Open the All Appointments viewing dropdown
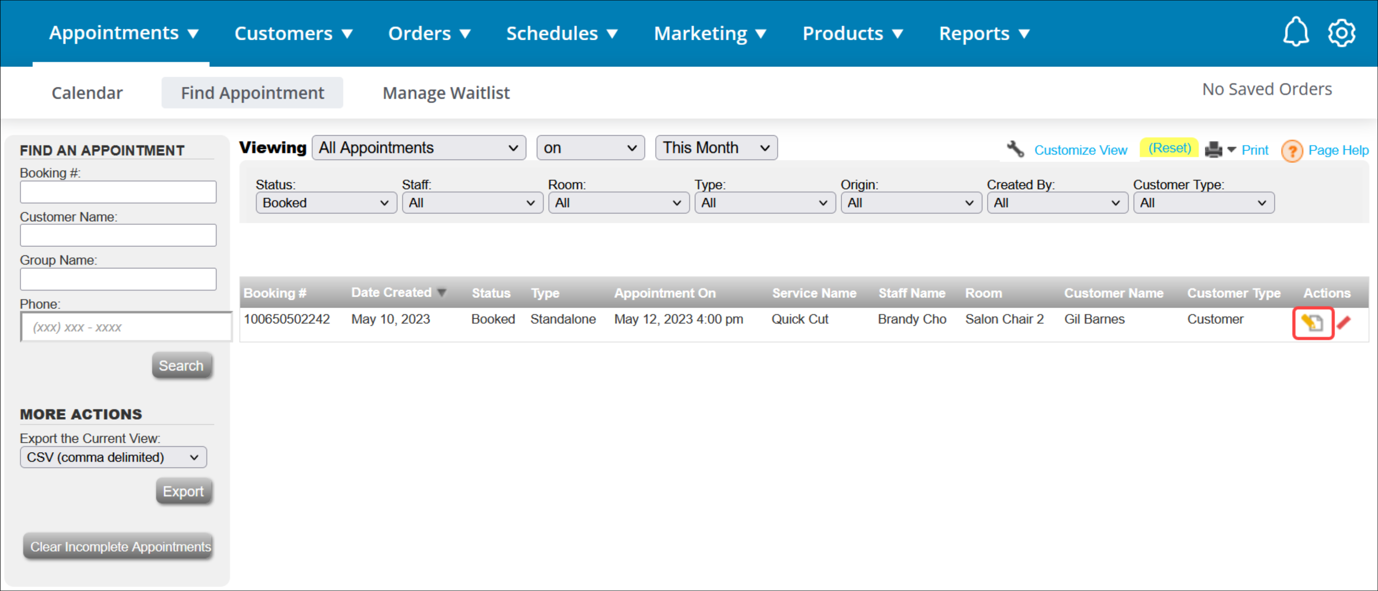Screen dimensions: 1378x591 tap(418, 148)
